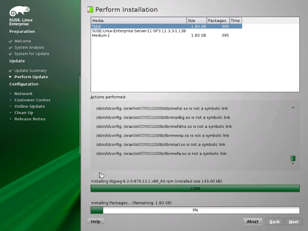
Task: Select the Clean Up step
Action: (x=24, y=112)
